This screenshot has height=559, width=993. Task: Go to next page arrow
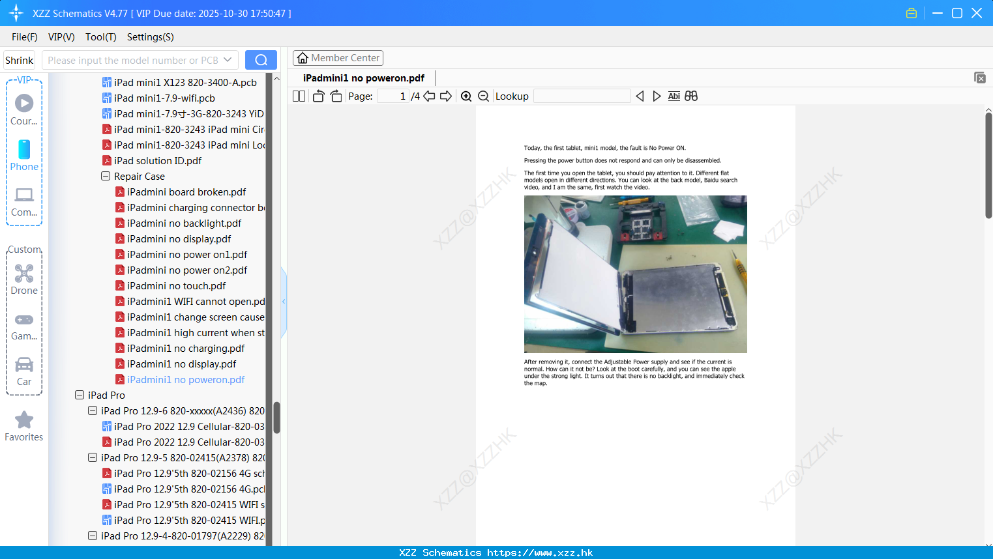446,96
